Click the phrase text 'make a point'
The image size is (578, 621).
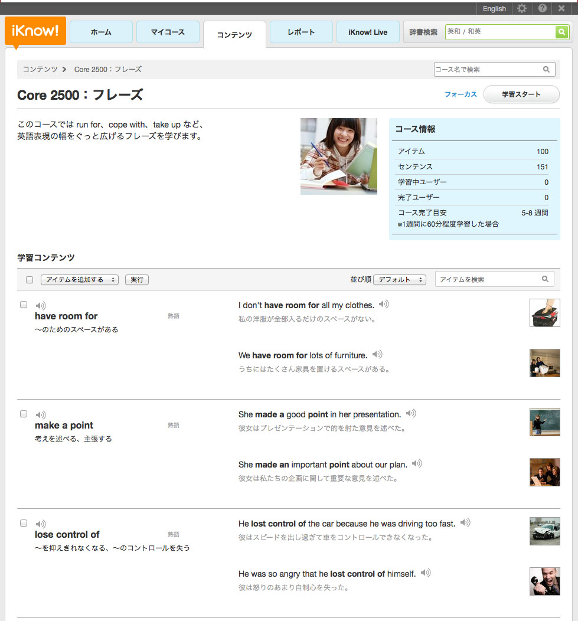[64, 426]
